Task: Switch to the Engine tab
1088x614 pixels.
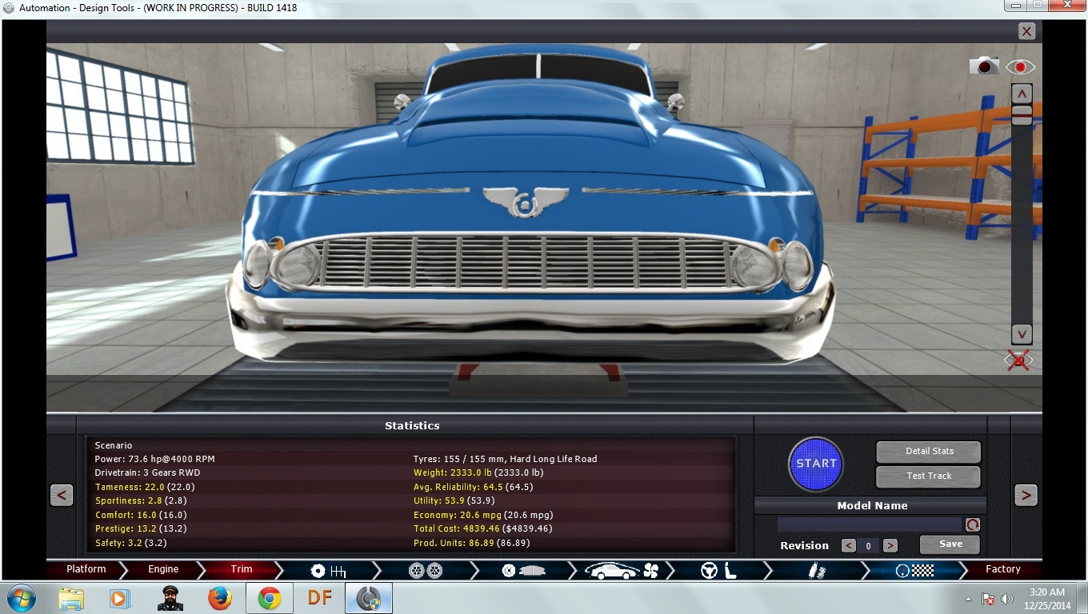Action: pyautogui.click(x=163, y=569)
